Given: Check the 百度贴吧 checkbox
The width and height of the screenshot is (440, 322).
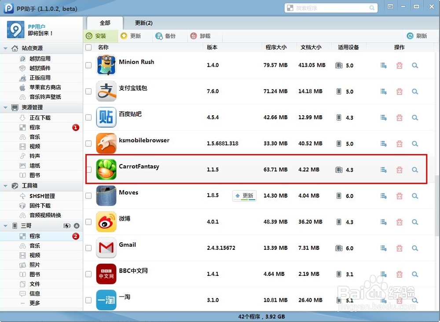Looking at the screenshot, I should coord(88,117).
